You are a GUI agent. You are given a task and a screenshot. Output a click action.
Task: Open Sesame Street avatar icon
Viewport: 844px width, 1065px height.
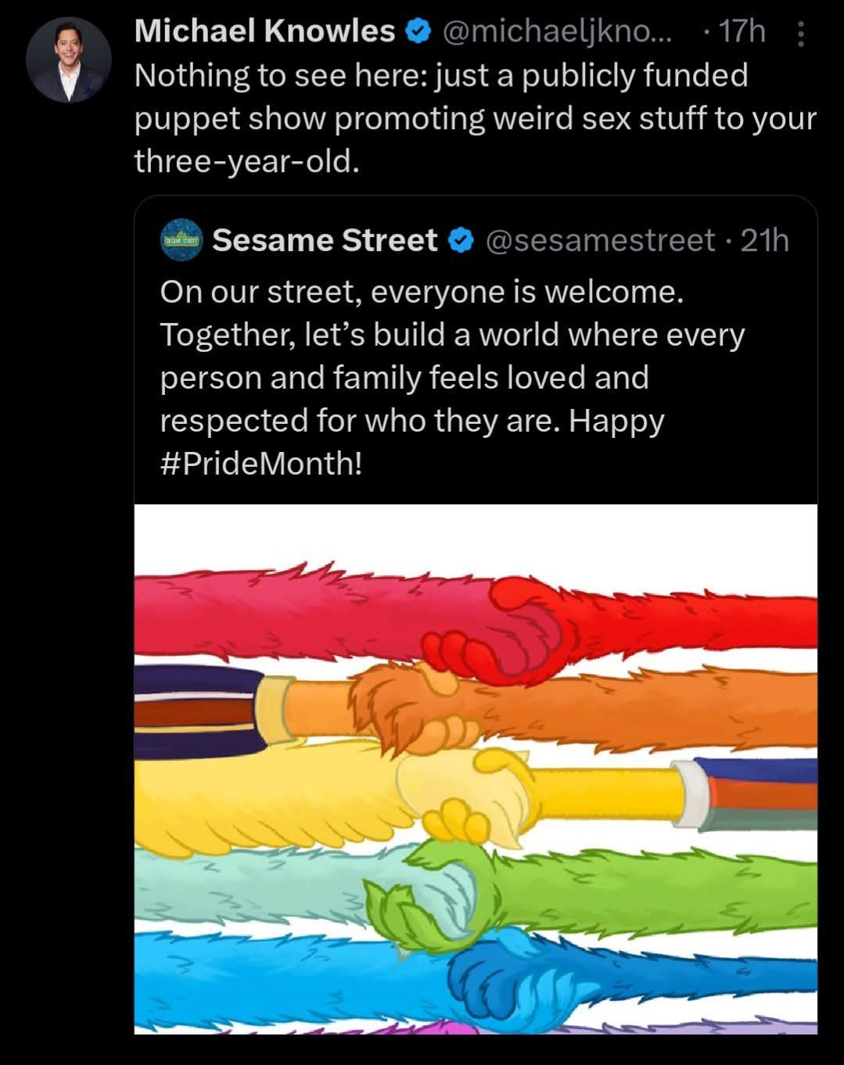(x=181, y=239)
